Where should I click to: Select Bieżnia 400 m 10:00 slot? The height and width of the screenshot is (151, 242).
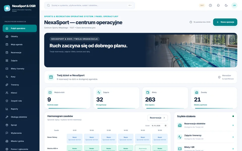click(92, 148)
